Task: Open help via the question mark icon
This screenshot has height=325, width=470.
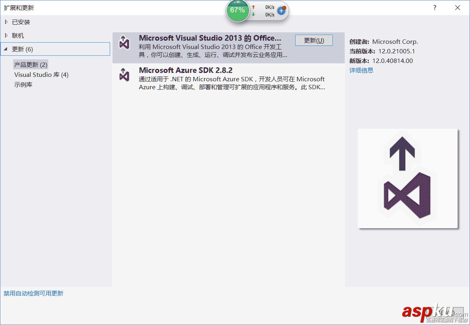Action: pos(434,8)
